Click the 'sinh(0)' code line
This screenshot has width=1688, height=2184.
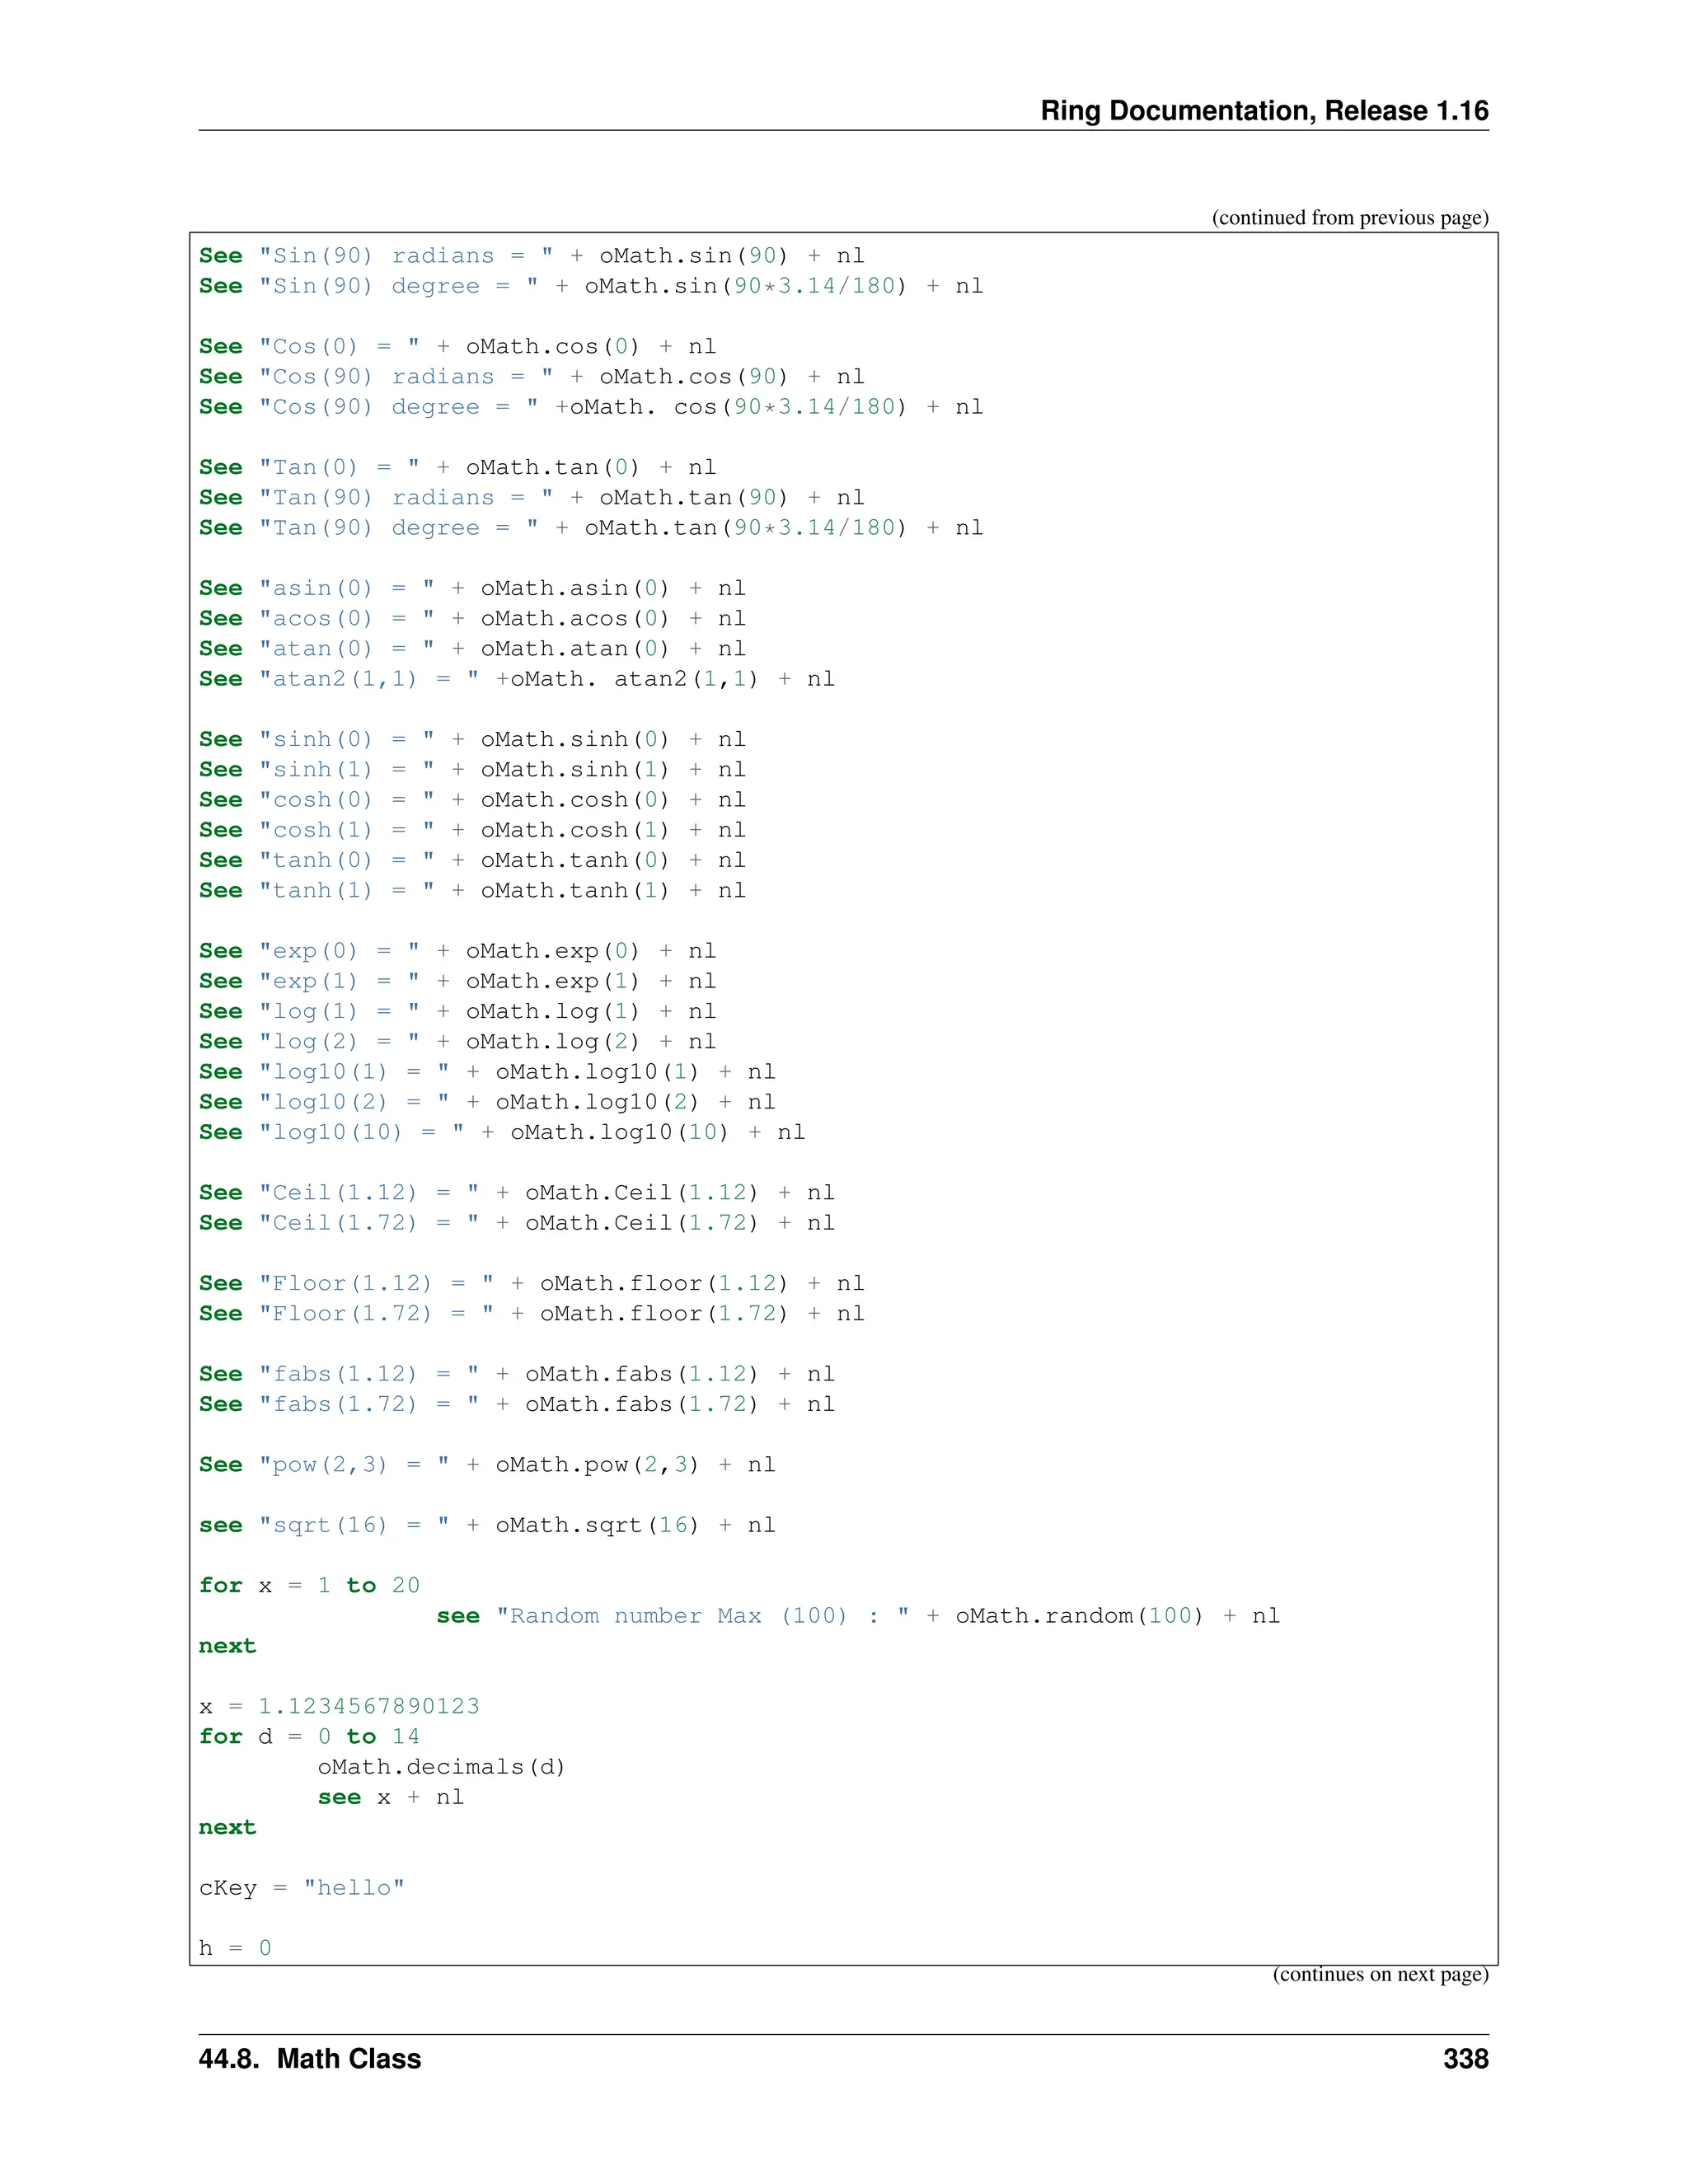pos(472,740)
